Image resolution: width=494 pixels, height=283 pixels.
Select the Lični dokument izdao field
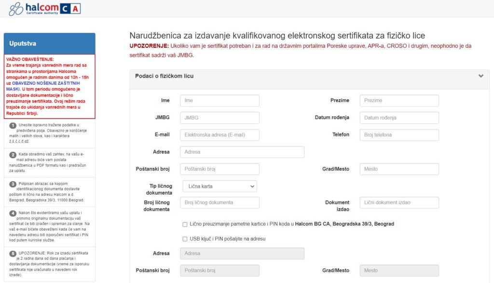[x=399, y=202]
